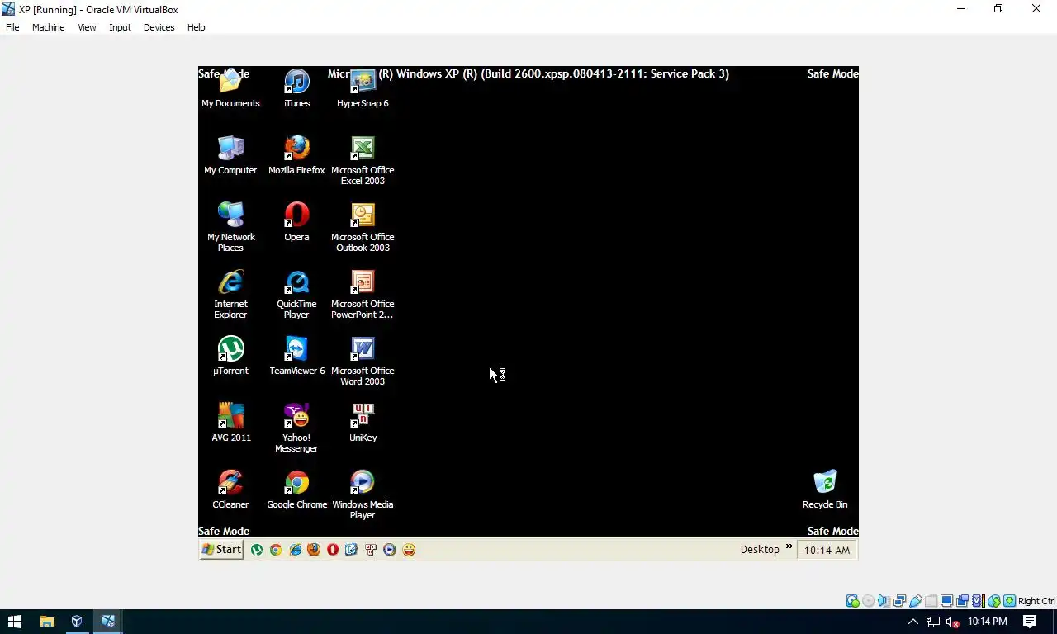This screenshot has width=1057, height=634.
Task: Click the XP clock showing 10:14 AM
Action: point(827,551)
